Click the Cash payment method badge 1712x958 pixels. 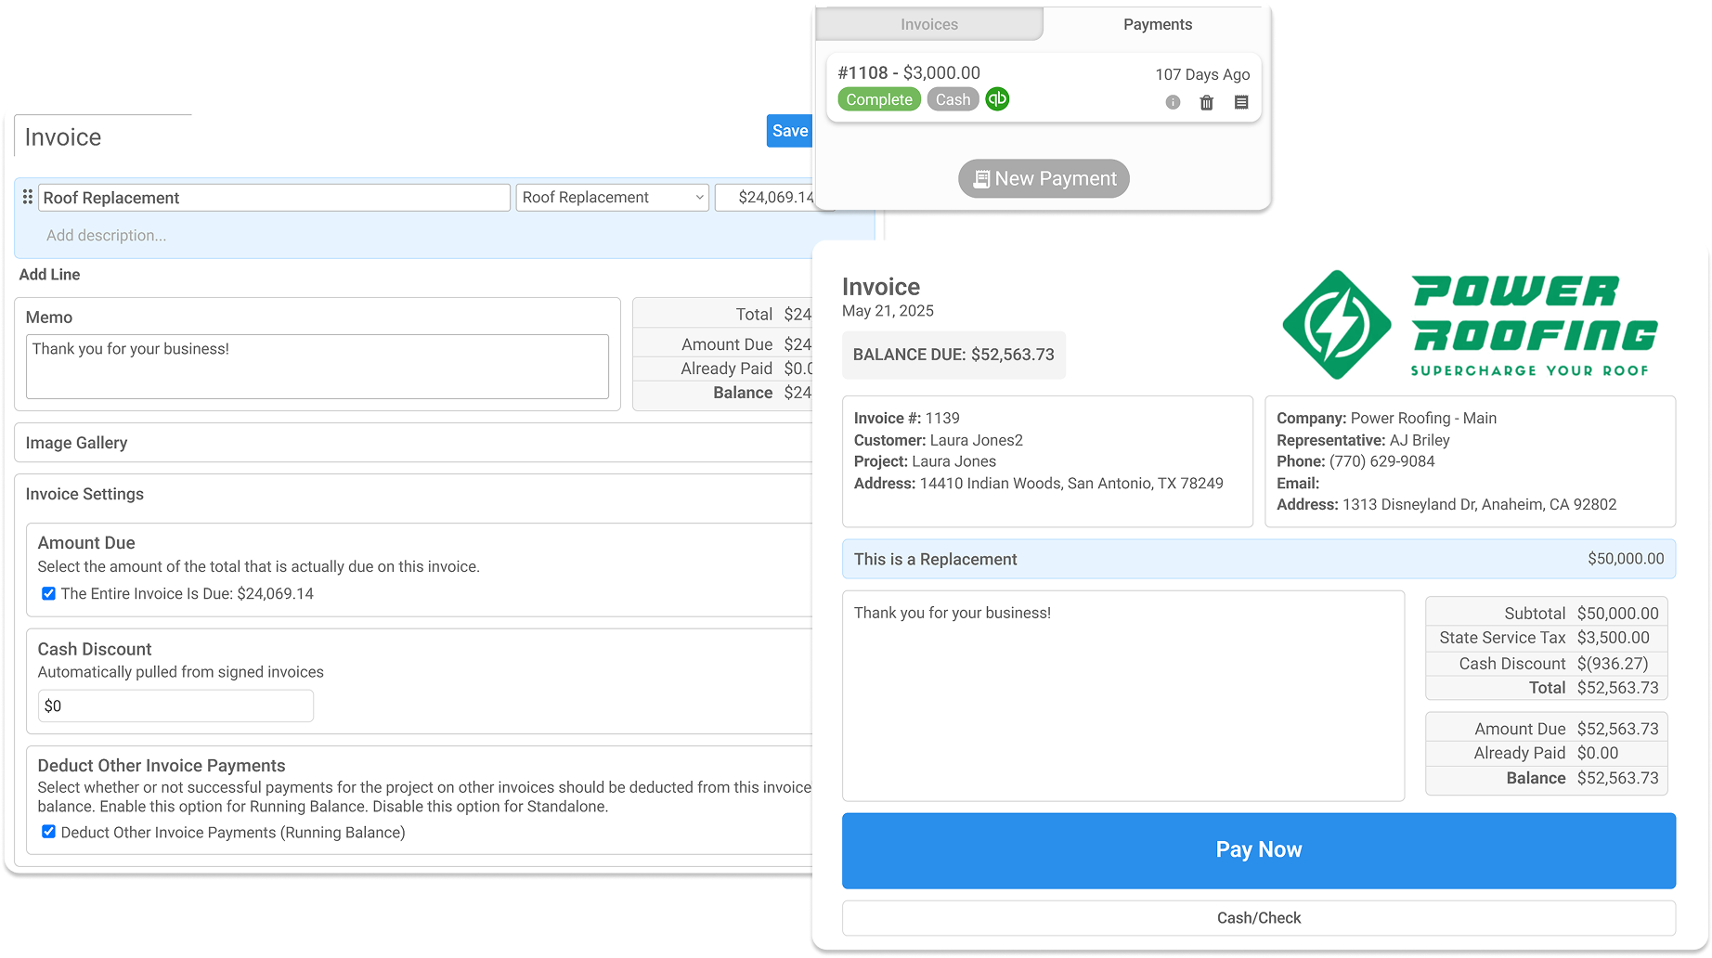[953, 99]
